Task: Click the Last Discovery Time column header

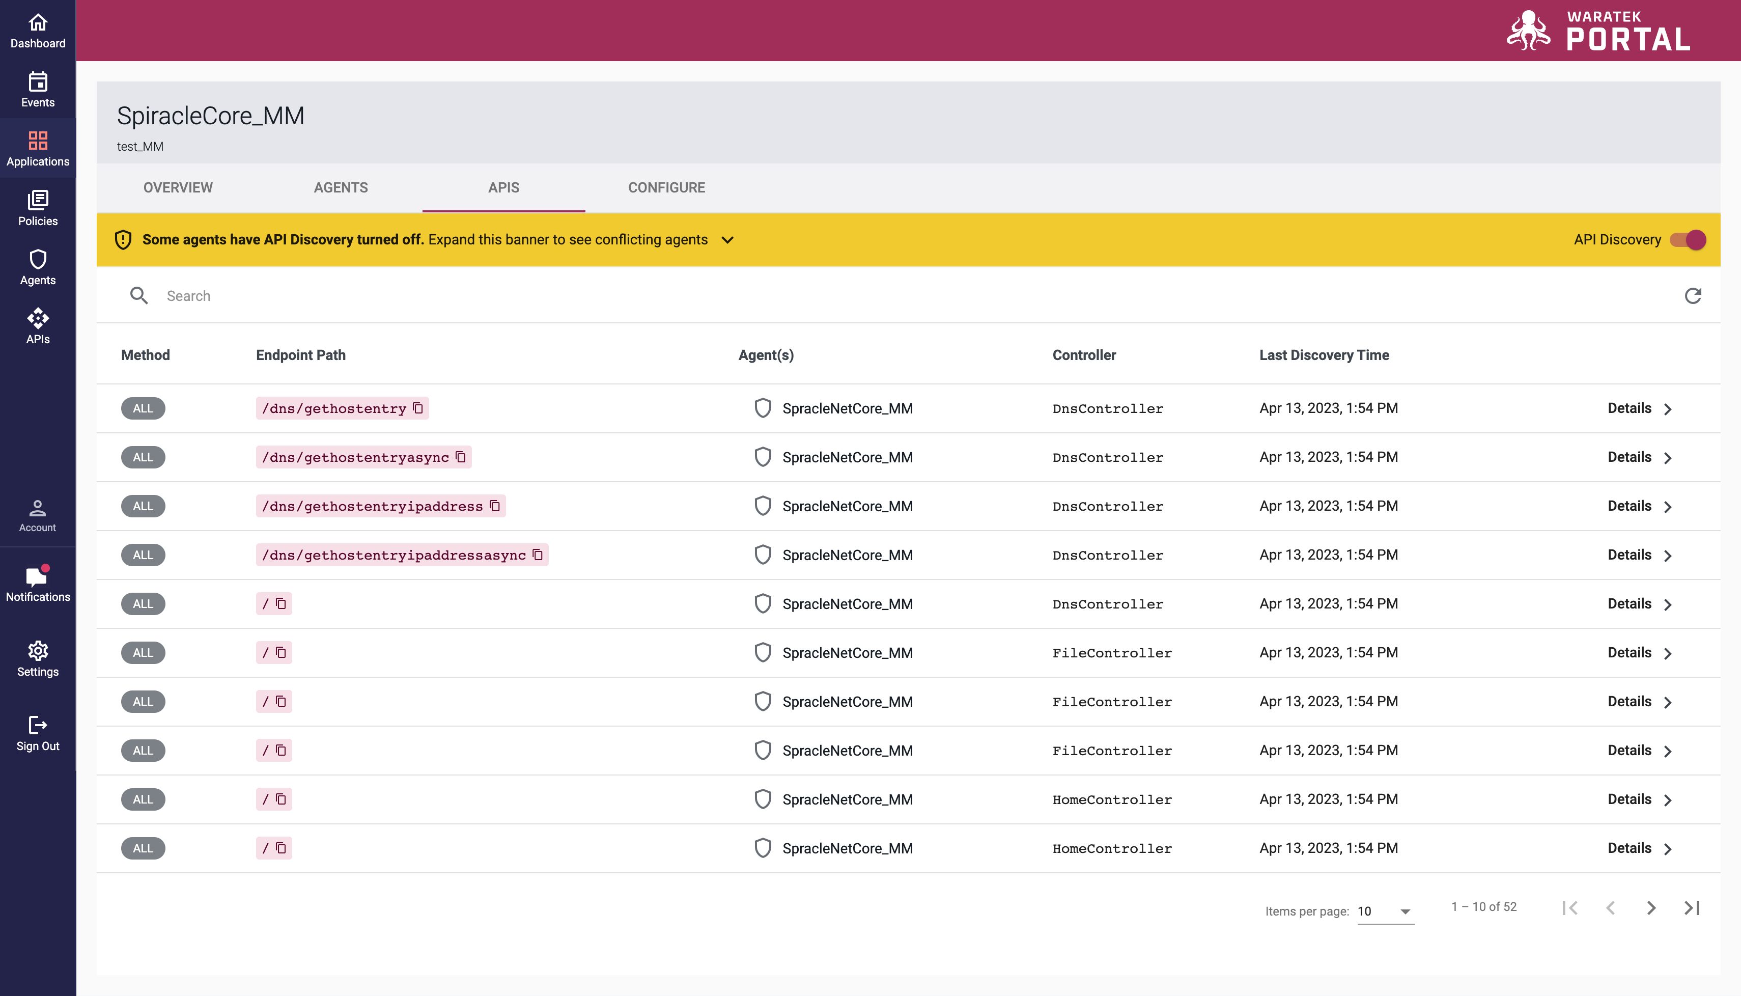Action: [1324, 355]
